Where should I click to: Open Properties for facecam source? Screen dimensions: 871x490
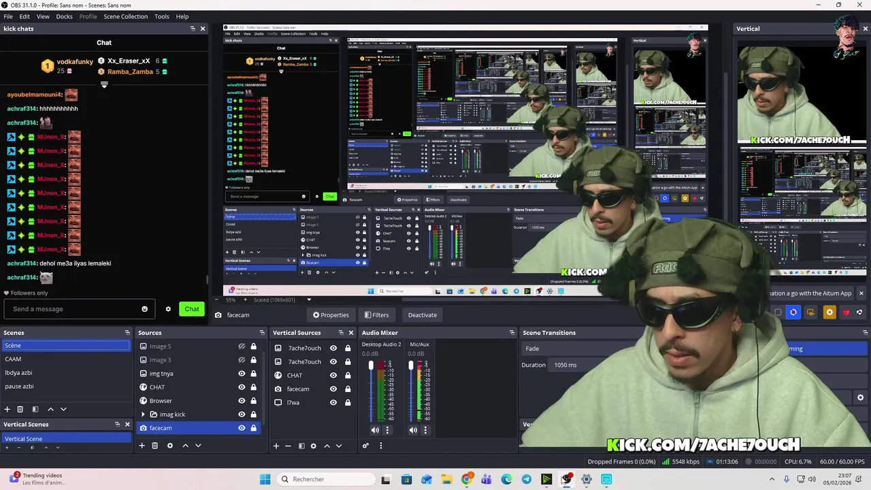coord(331,315)
